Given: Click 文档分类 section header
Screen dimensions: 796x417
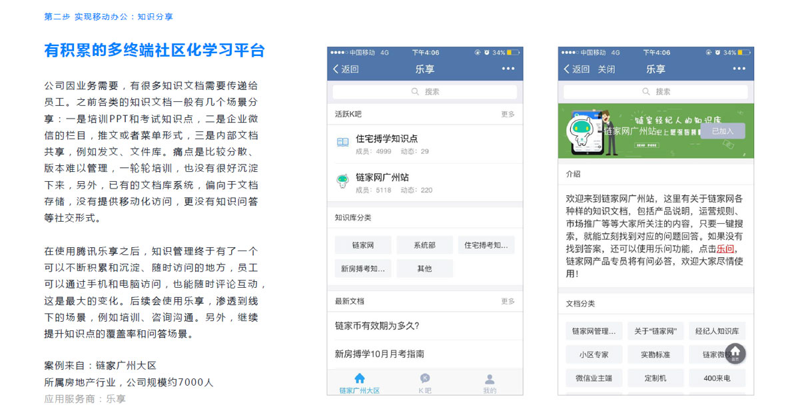Looking at the screenshot, I should tap(580, 303).
